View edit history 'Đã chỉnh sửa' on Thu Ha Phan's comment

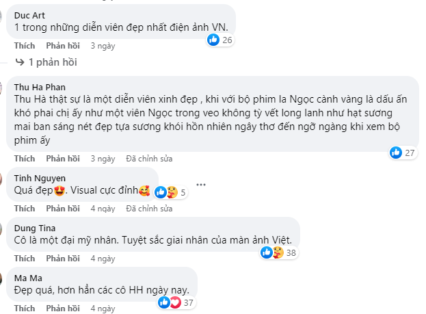coord(148,158)
